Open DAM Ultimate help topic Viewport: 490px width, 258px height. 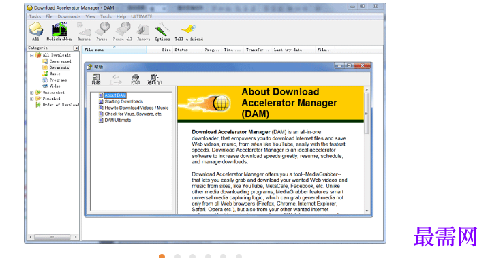point(118,120)
